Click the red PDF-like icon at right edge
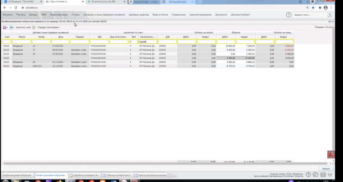Viewport: 343px width, 182px height. coord(331,154)
